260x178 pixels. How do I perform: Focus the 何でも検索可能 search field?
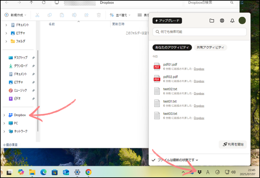[199, 32]
